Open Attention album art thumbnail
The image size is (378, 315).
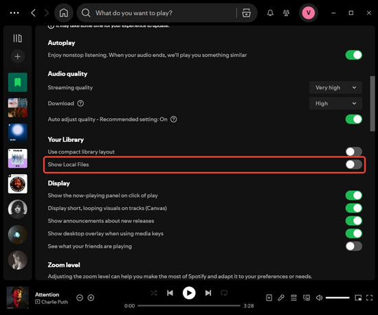click(18, 298)
